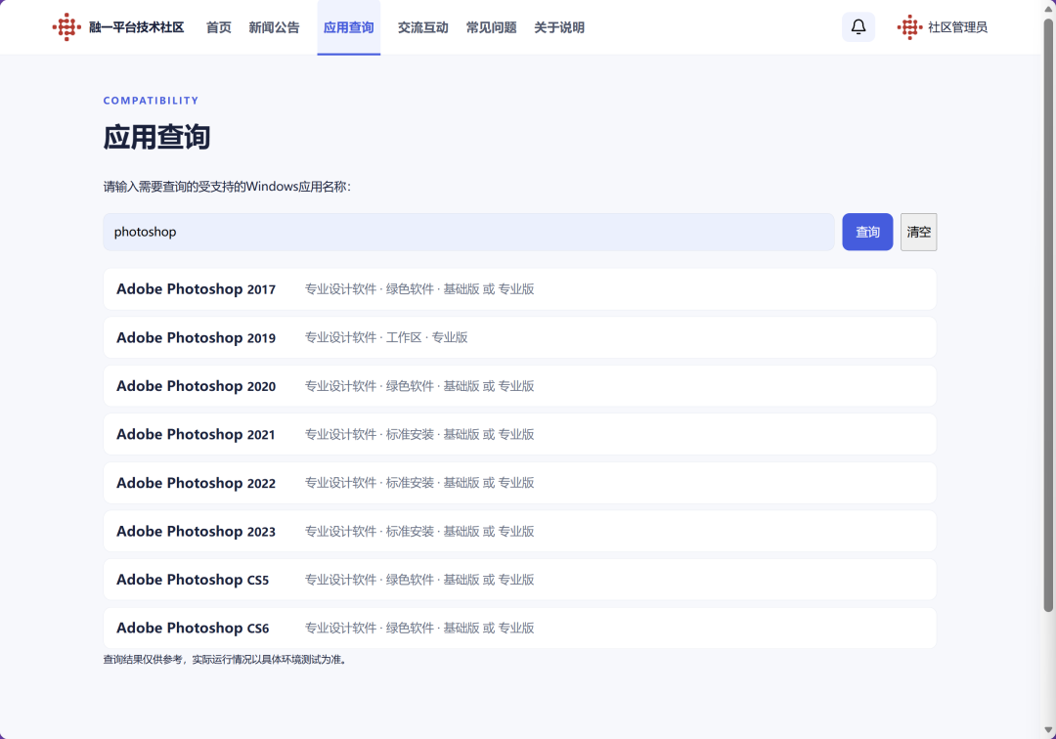Open the 常见问题 page
1056x739 pixels.
pyautogui.click(x=491, y=27)
